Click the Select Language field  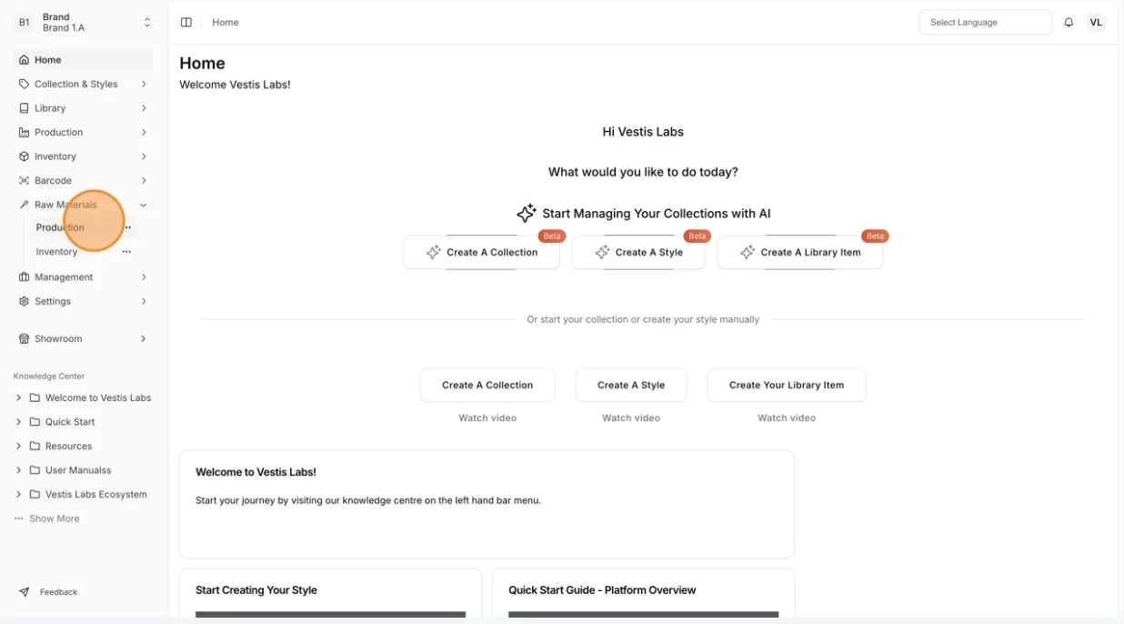[985, 22]
